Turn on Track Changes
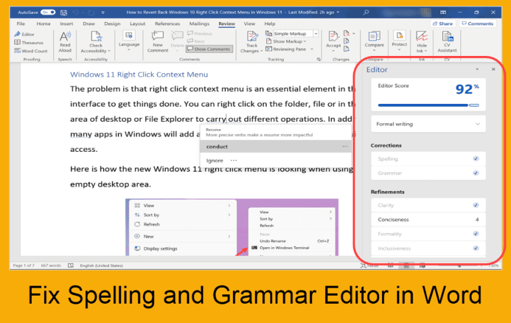Viewport: 511px width, 323px height. coord(252,42)
